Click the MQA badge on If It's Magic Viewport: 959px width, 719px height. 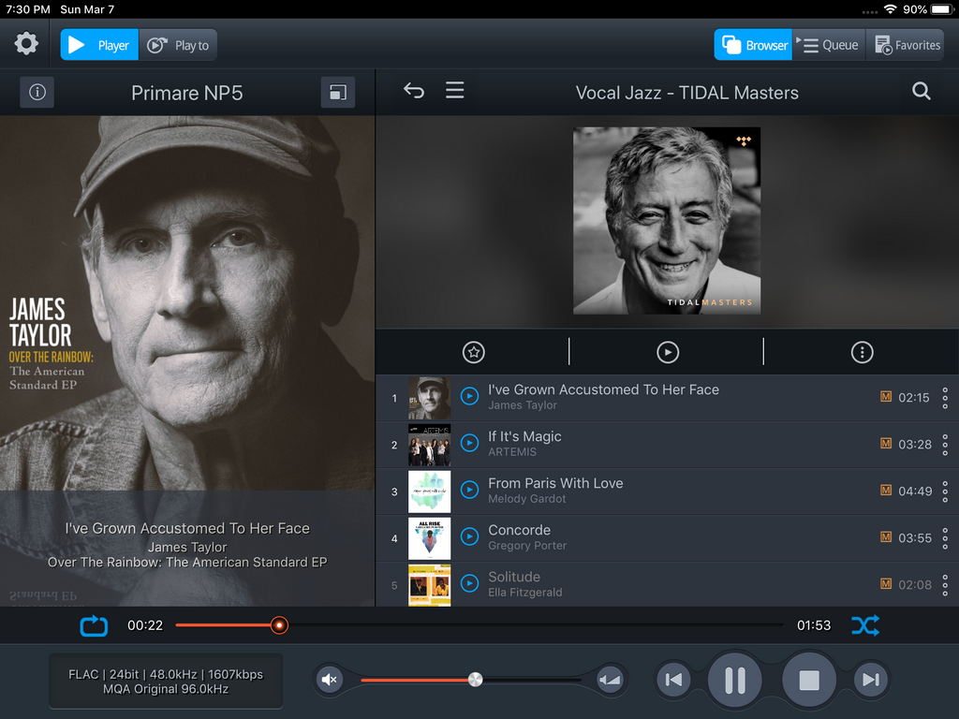pos(886,443)
